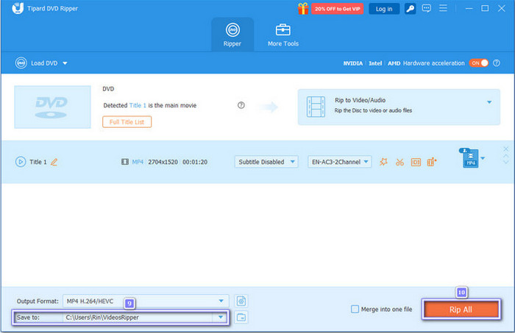Check Merge into one file
Image resolution: width=515 pixels, height=333 pixels.
(355, 309)
